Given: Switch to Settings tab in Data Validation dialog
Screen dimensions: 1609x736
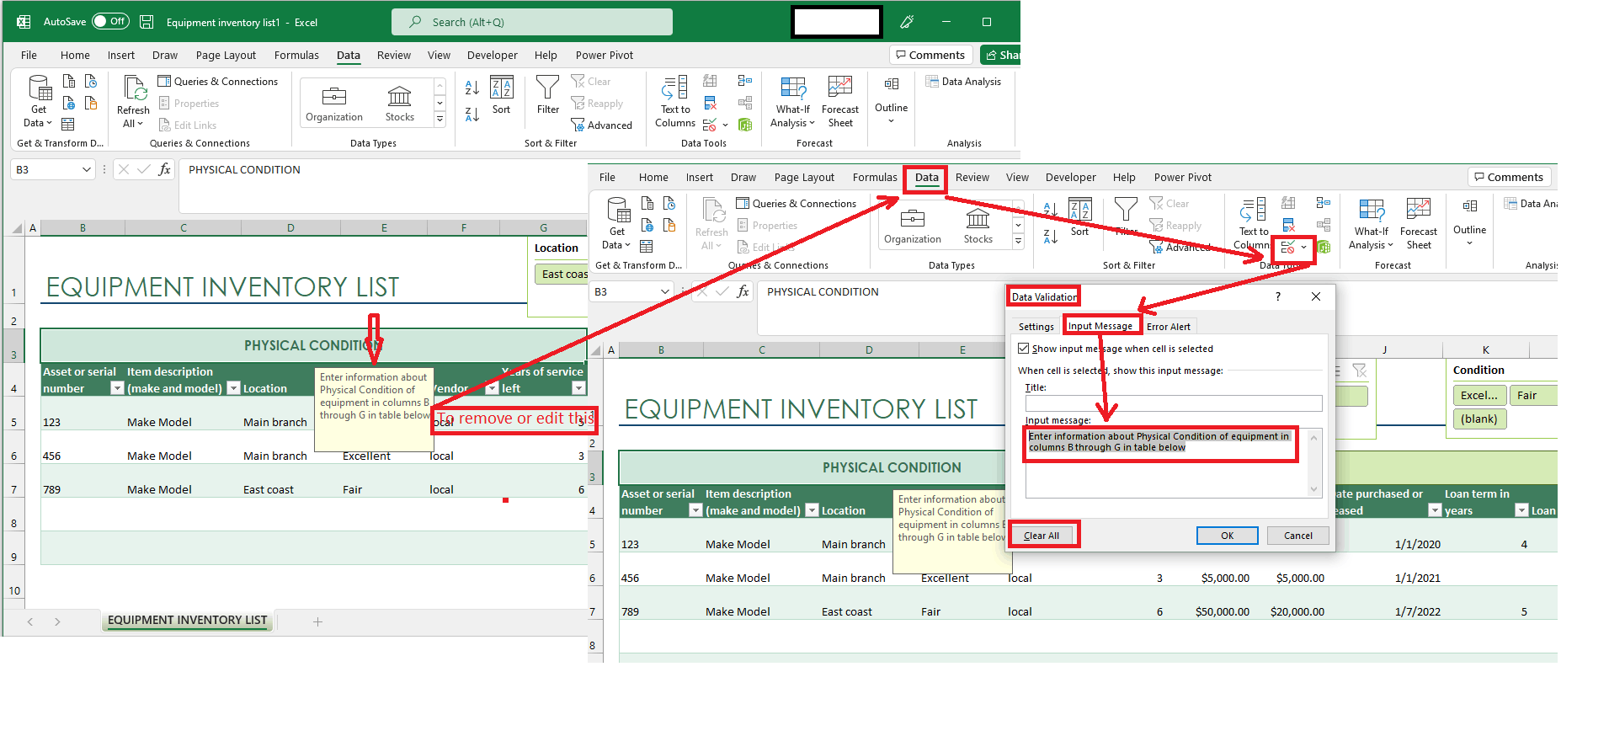Looking at the screenshot, I should tap(1036, 327).
